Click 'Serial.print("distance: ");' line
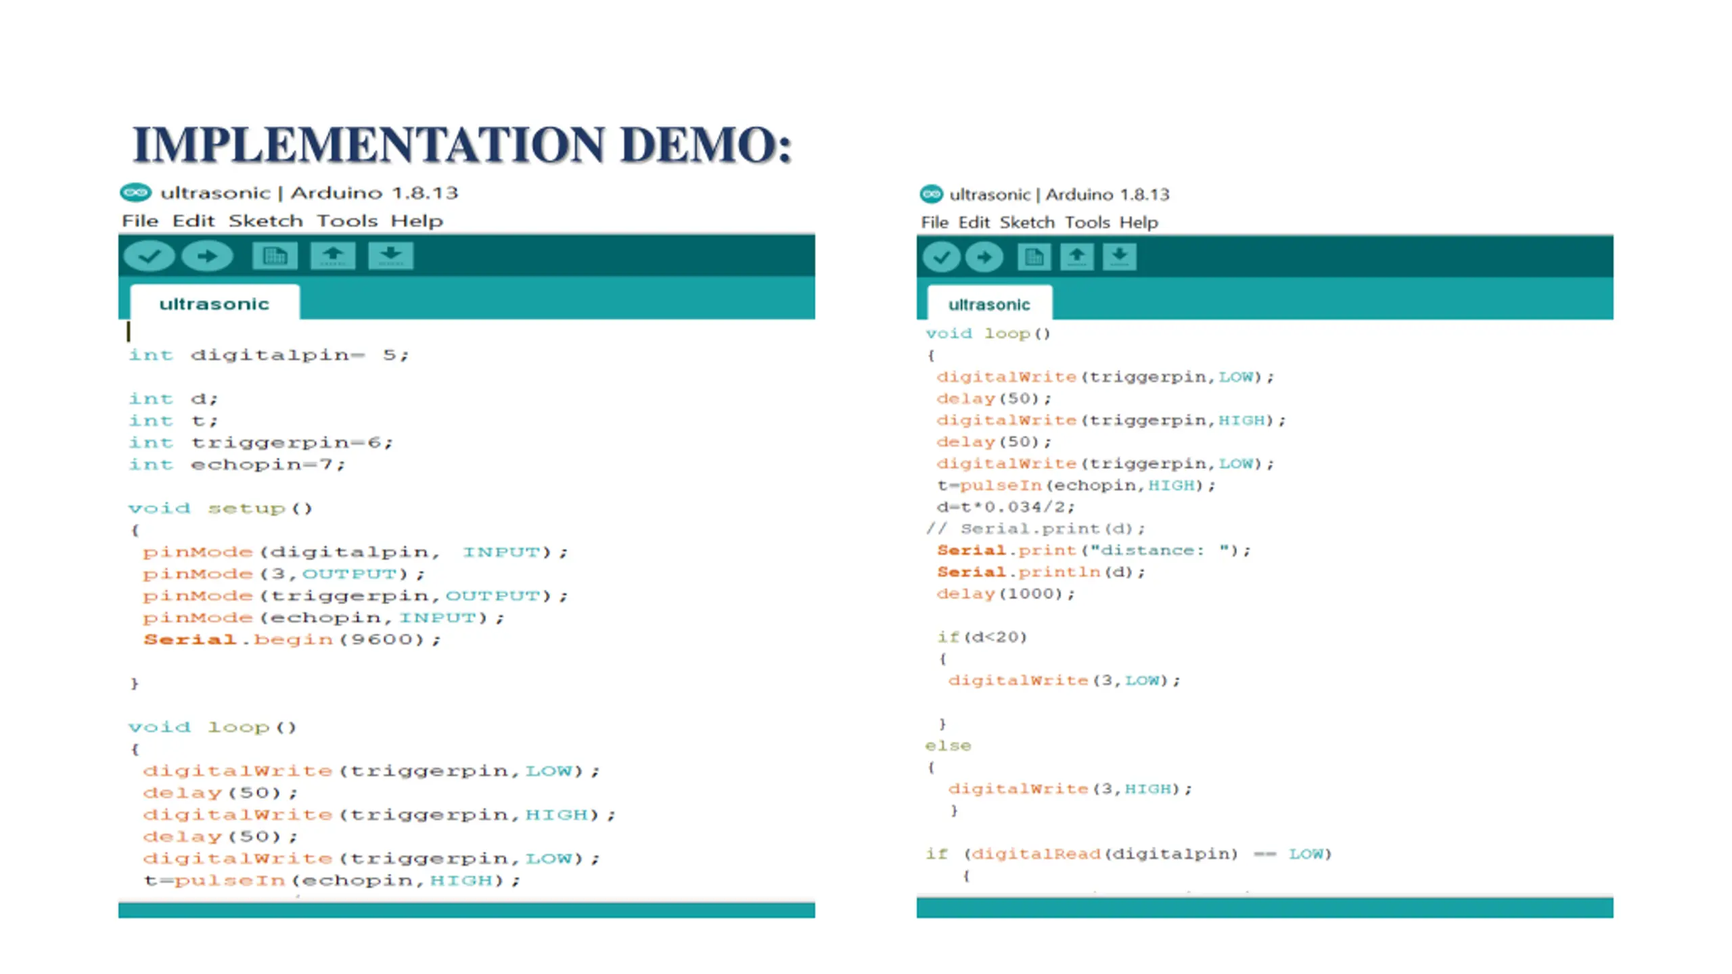1732x974 pixels. pos(1093,551)
